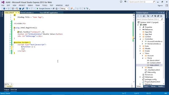Viewport: 169px width, 95px height.
Task: Open the collapsed Toolbox side tab
Action: [2, 14]
